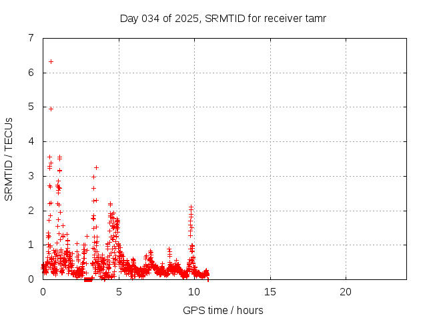Screen dimensions: 427x320
Task: Click the y-axis tick label 1
Action: (31, 245)
